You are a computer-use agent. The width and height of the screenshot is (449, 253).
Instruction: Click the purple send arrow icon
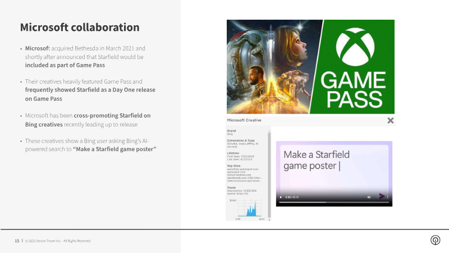point(382,196)
